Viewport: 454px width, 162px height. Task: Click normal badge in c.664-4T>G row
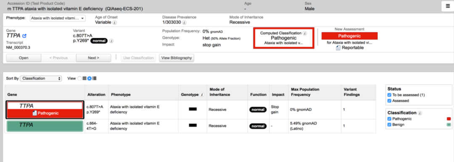click(x=258, y=126)
